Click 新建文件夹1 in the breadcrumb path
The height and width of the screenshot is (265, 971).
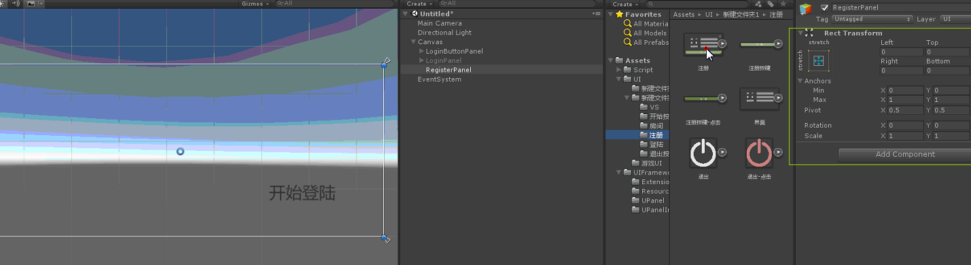(742, 14)
